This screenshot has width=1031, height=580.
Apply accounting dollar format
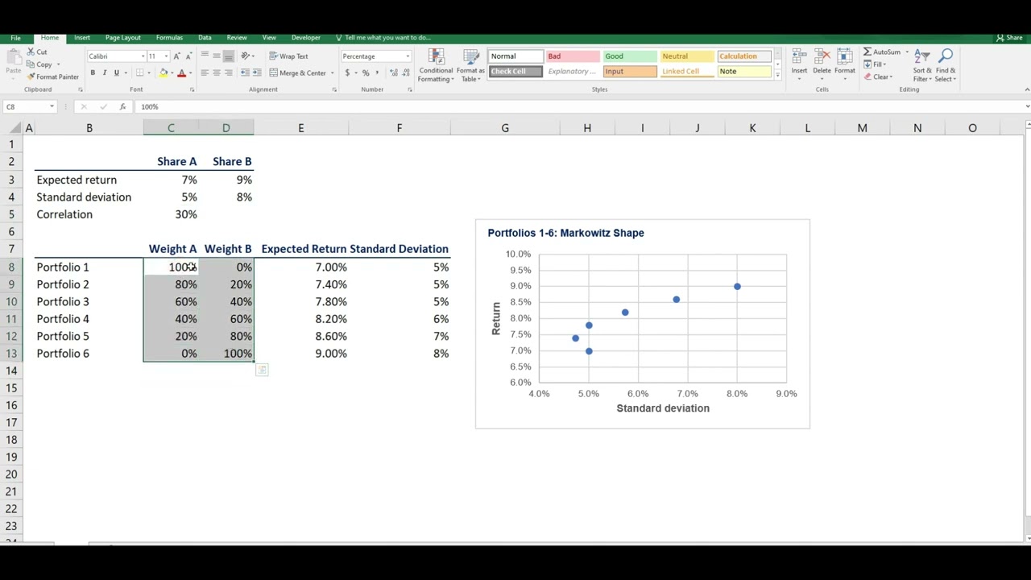(348, 73)
